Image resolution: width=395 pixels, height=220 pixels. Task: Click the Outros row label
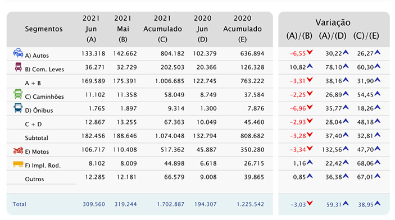coord(34,179)
